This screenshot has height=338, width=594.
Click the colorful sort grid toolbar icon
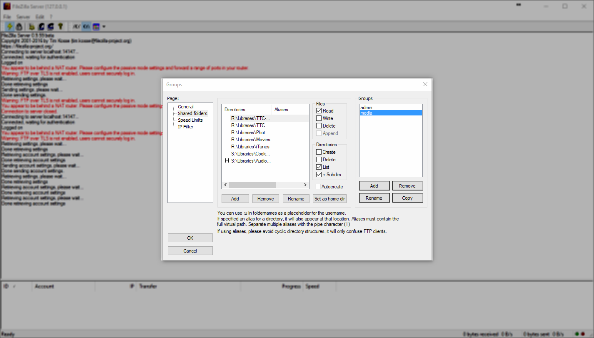click(96, 26)
